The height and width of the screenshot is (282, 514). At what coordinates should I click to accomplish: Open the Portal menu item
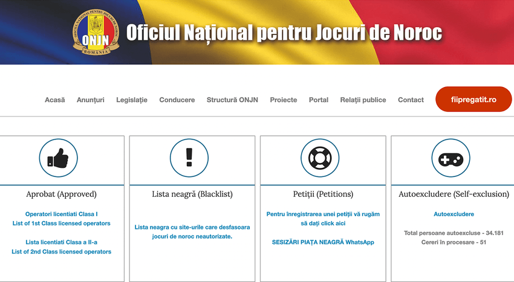tap(319, 100)
